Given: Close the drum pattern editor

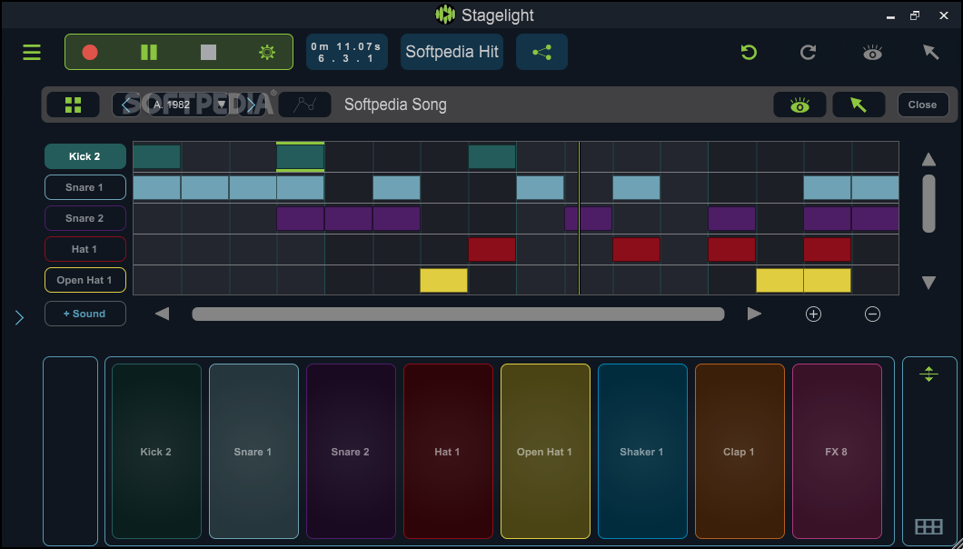Looking at the screenshot, I should (922, 105).
